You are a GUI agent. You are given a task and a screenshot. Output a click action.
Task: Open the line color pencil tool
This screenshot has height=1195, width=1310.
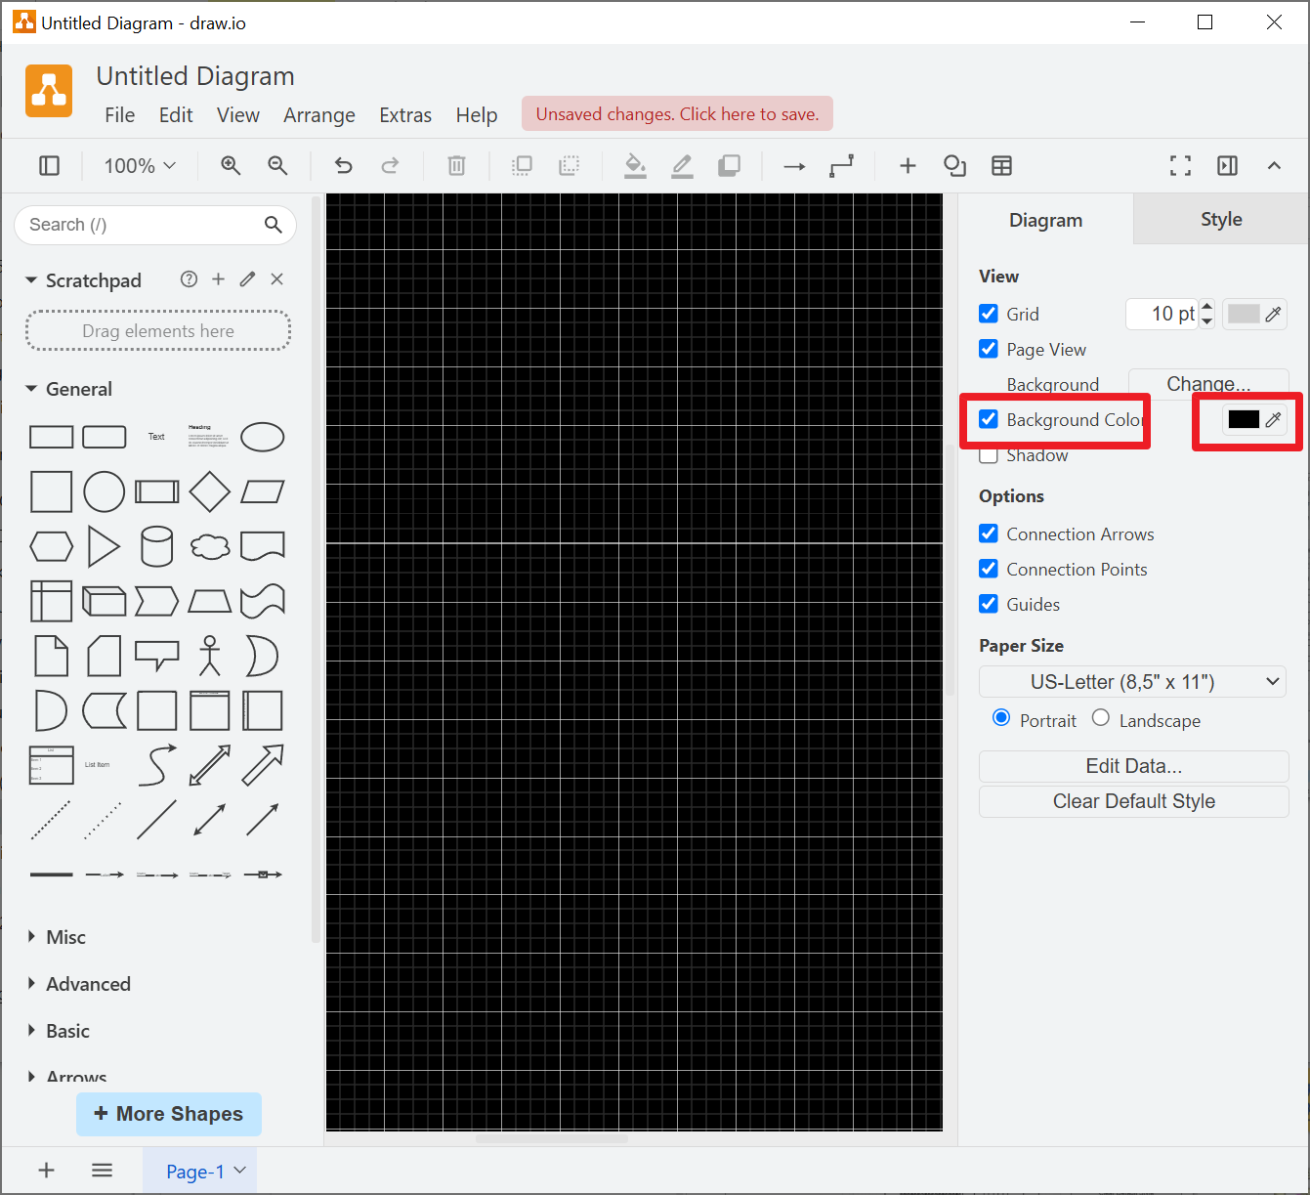[682, 166]
